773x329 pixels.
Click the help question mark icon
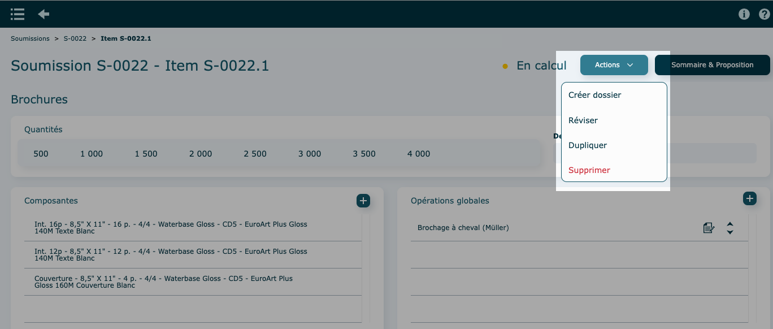click(765, 14)
